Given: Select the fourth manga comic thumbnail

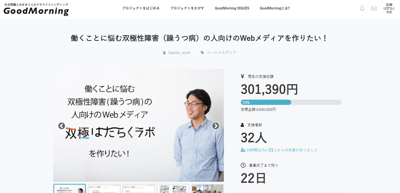Looking at the screenshot, I should [x=173, y=189].
